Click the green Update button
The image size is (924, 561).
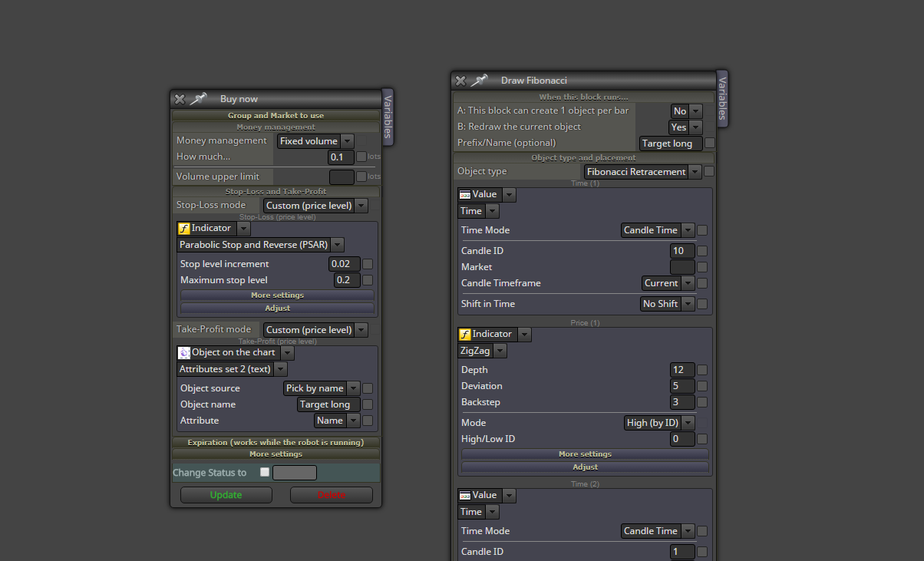point(226,495)
